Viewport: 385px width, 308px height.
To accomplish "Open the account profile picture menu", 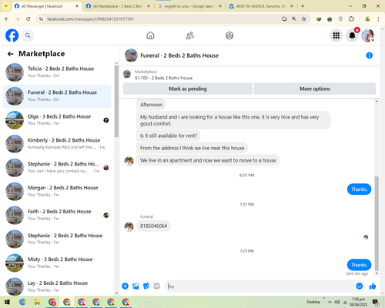I will tap(368, 35).
